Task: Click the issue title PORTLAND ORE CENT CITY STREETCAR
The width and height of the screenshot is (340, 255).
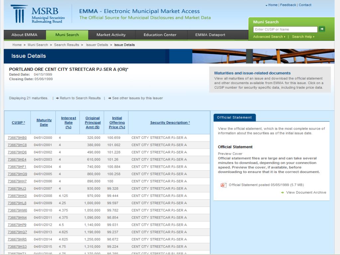Action: point(69,69)
